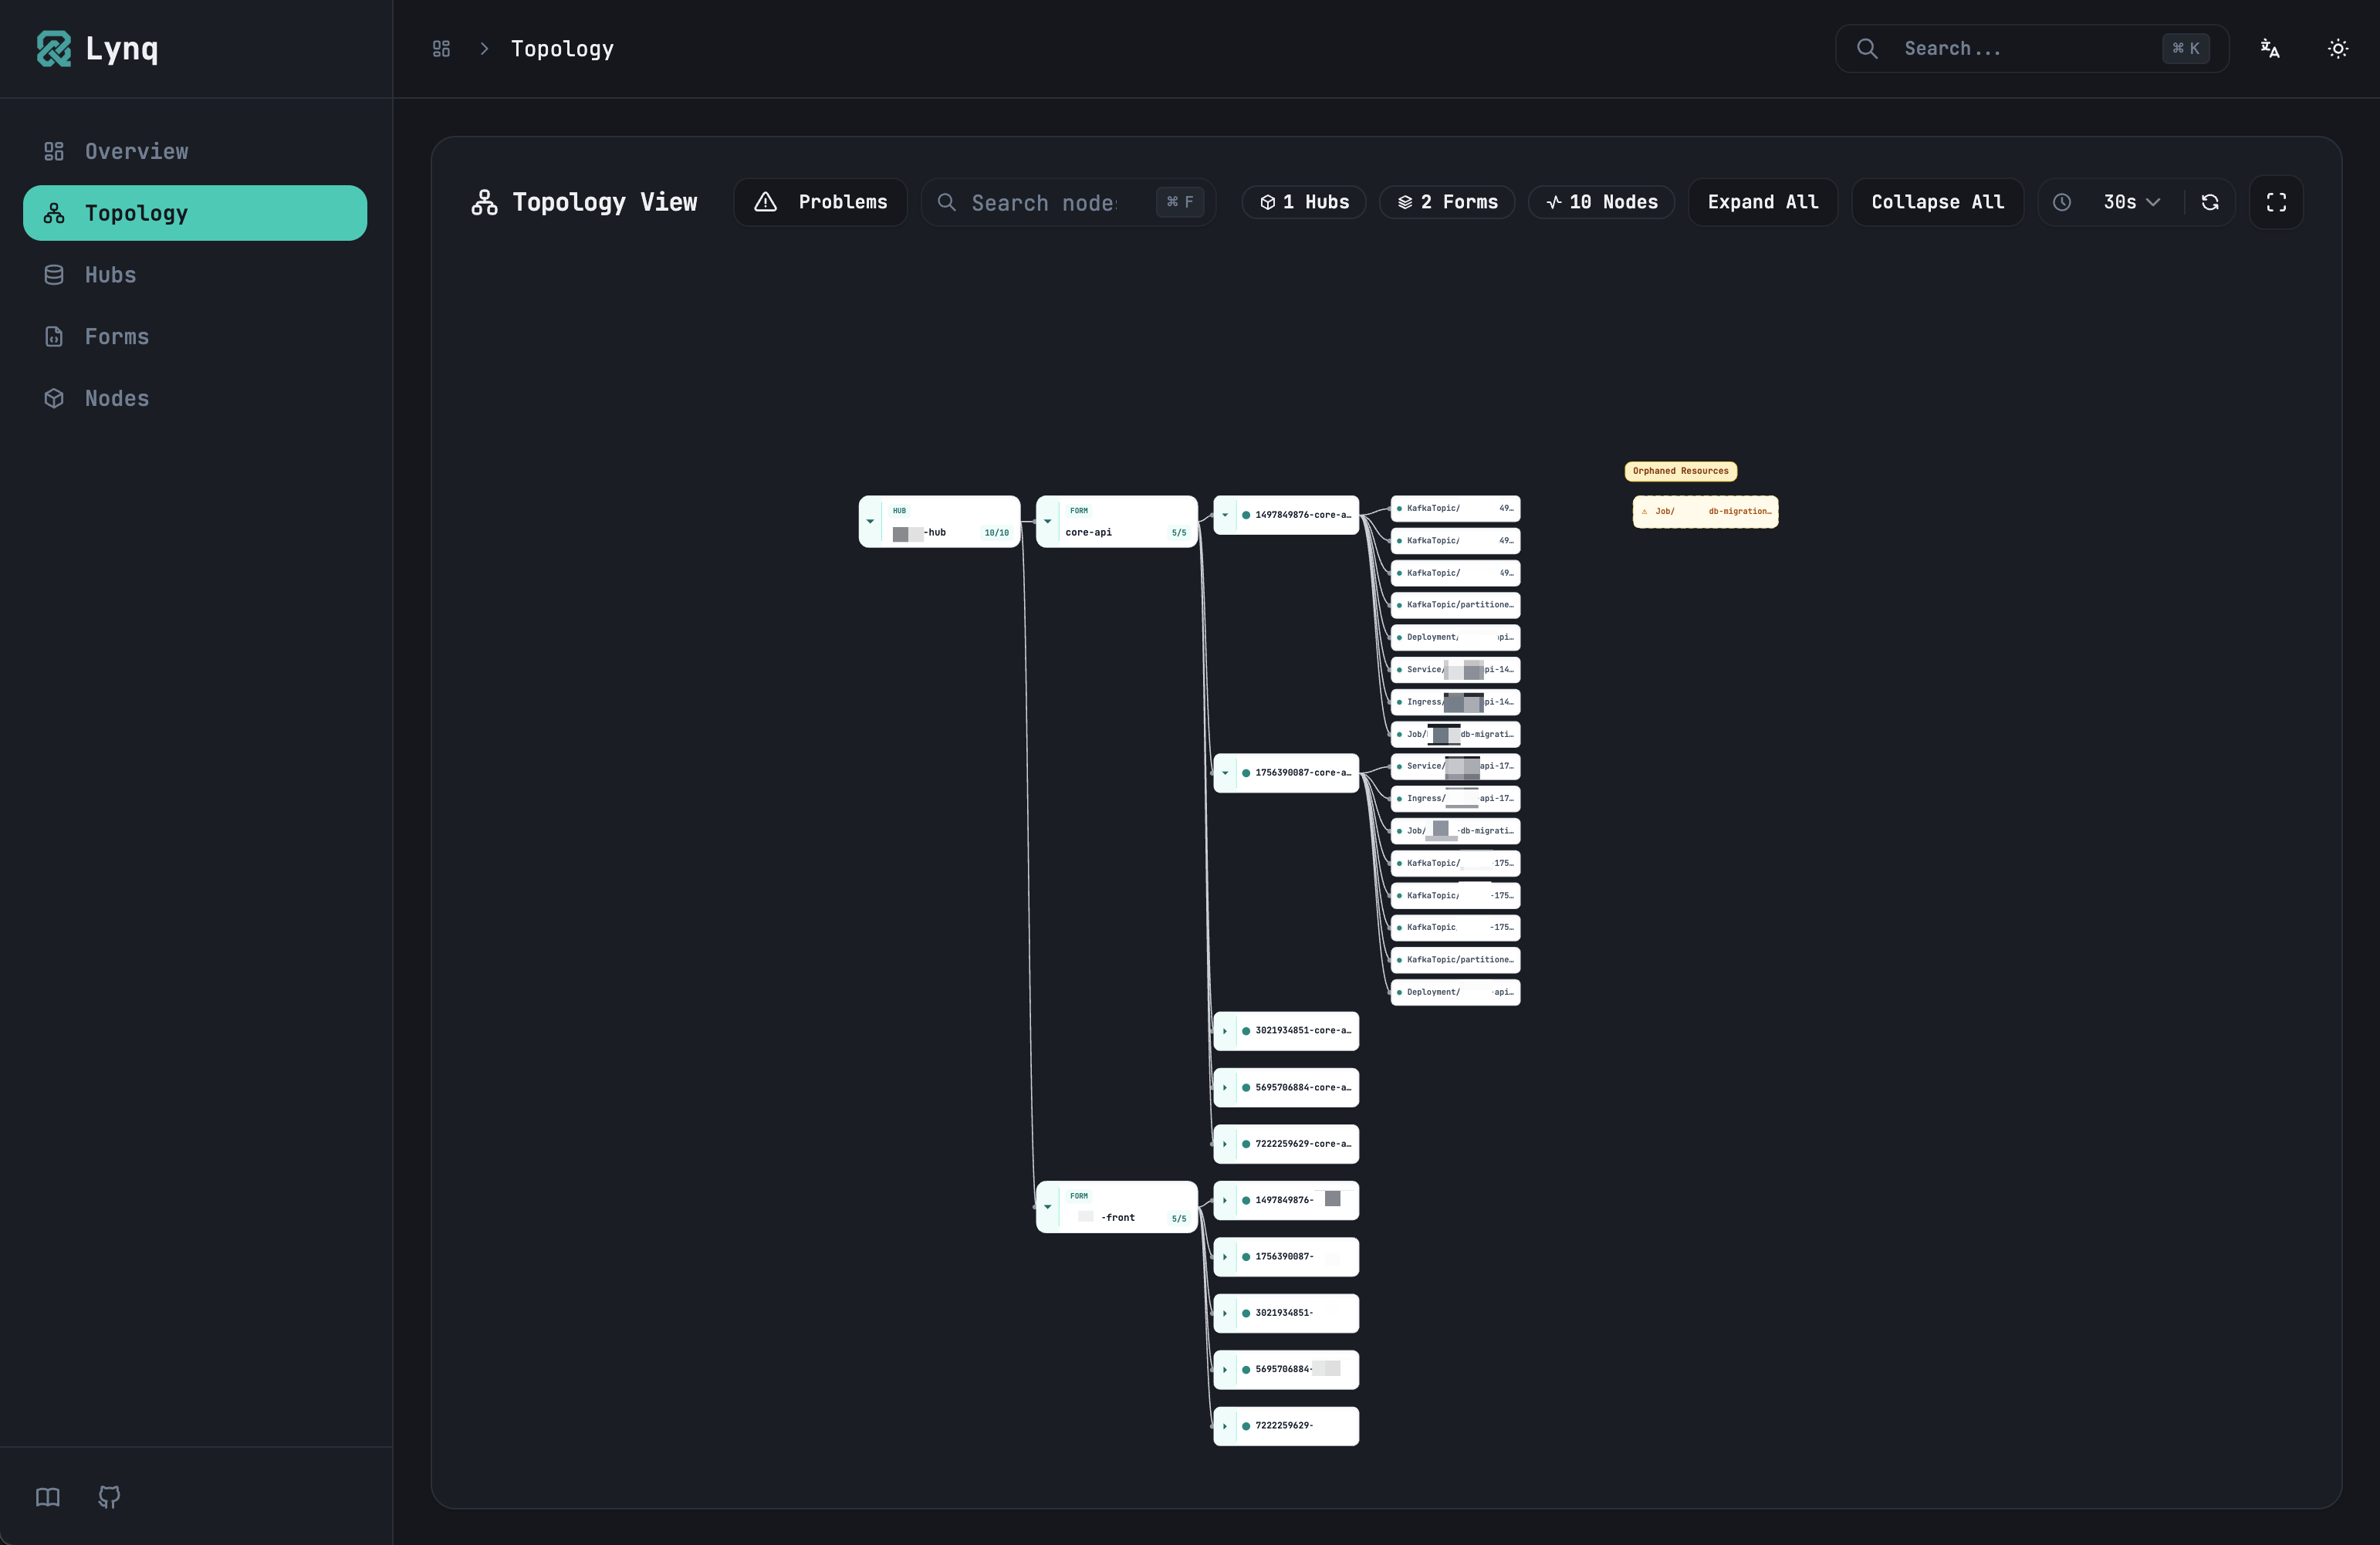Click the Collapse All button
This screenshot has height=1545, width=2380.
[1936, 201]
